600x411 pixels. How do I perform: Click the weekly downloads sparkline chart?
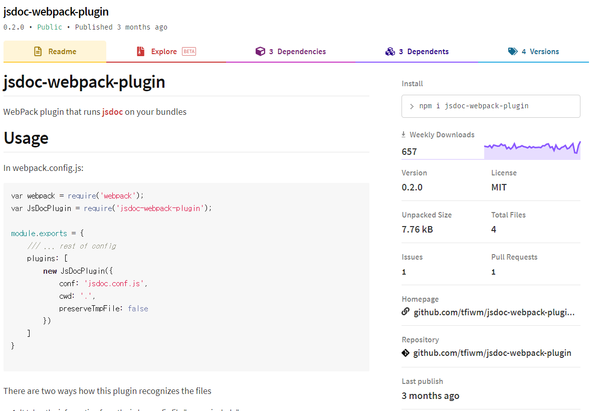tap(532, 150)
